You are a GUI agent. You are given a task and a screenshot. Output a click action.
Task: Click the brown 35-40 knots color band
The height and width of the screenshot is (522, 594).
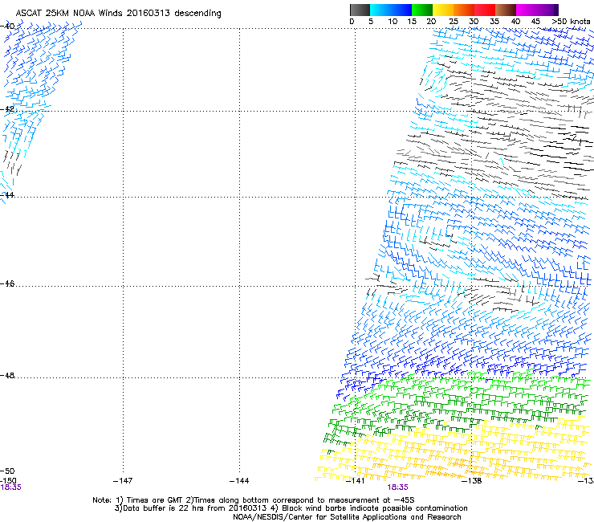click(506, 10)
